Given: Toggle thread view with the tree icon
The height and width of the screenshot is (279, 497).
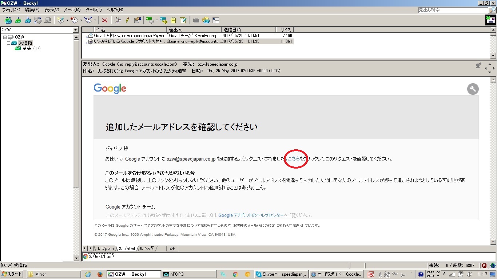Looking at the screenshot, I should pos(118,20).
